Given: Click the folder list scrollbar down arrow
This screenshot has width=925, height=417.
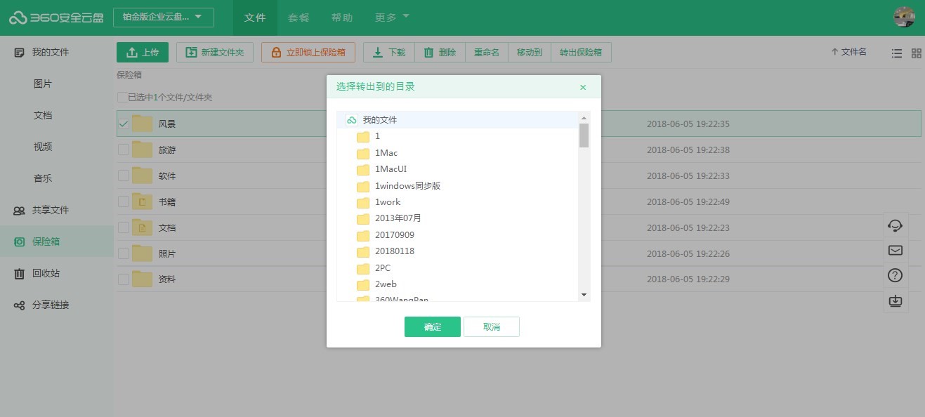Looking at the screenshot, I should click(584, 295).
